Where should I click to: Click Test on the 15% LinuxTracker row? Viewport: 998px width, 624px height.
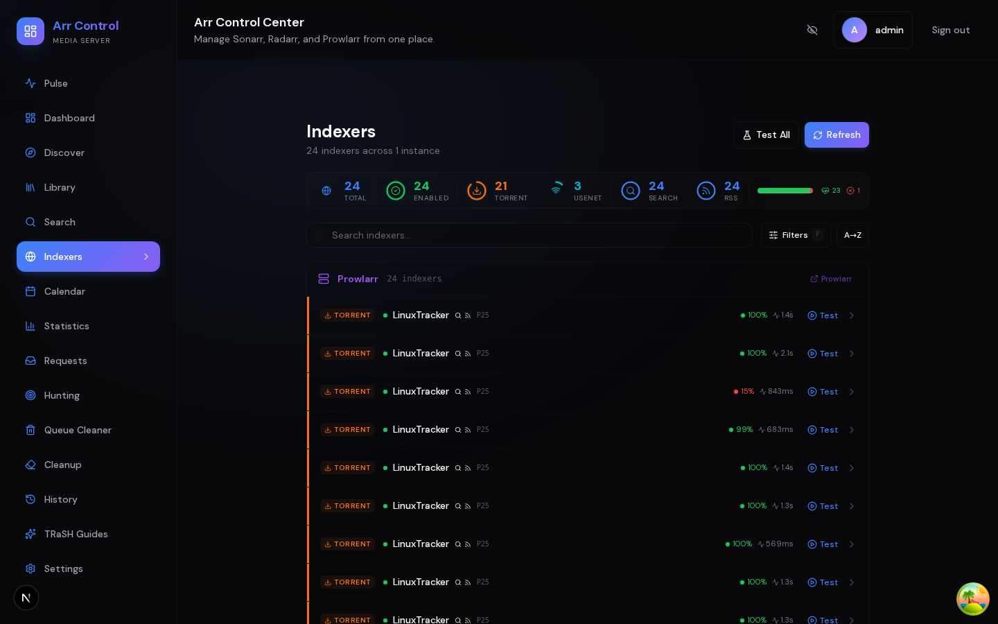[x=823, y=392]
